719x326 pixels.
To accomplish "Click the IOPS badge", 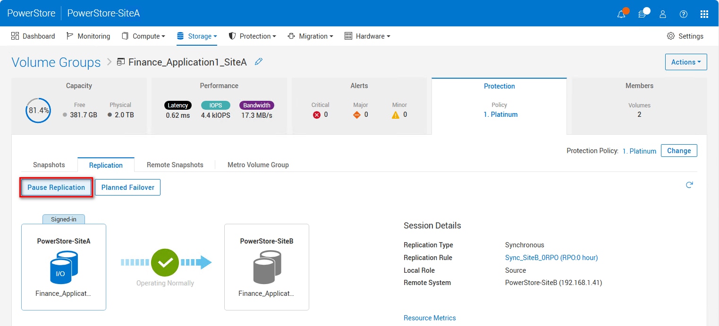I will (x=216, y=106).
